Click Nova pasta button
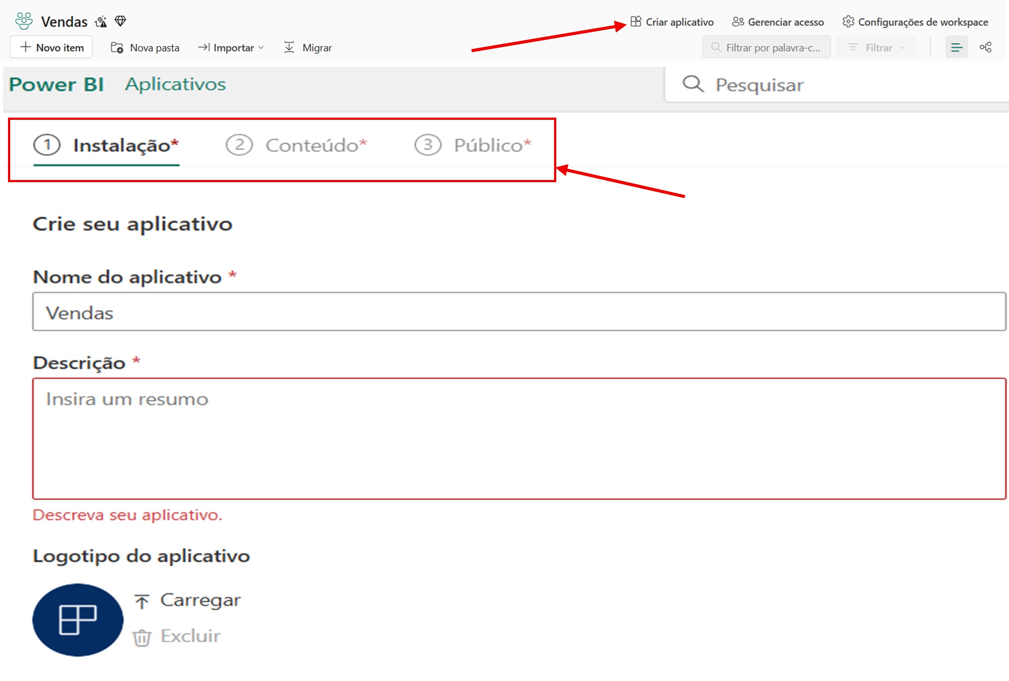This screenshot has width=1009, height=681. 145,48
